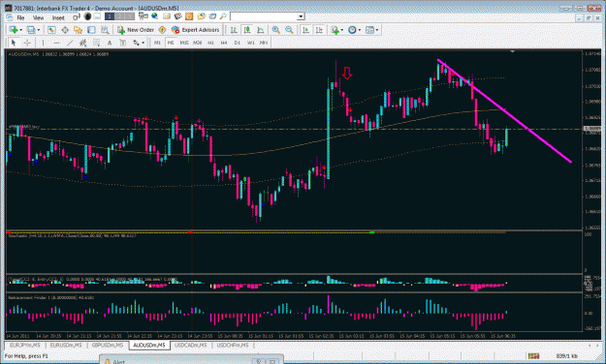
Task: Click the globe icon in top toolbar
Action: [154, 16]
